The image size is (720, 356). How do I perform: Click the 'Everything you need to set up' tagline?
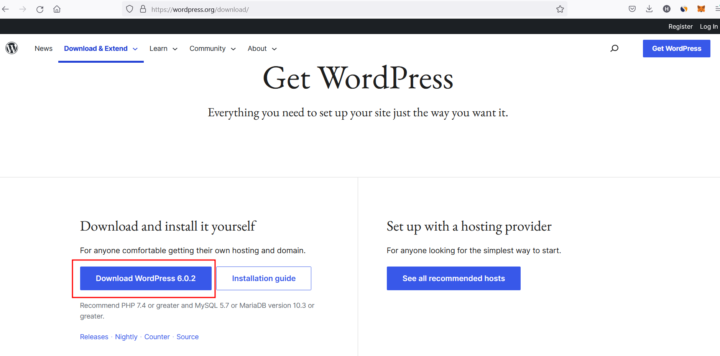[358, 113]
